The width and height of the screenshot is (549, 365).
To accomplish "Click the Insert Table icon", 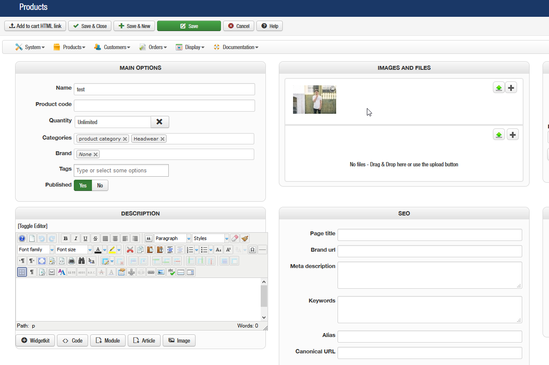I will point(106,261).
